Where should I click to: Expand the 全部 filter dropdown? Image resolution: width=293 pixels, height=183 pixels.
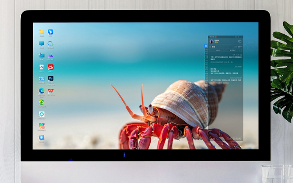[x=240, y=47]
